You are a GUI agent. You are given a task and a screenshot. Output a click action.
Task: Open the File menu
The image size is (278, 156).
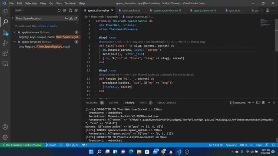point(11,3)
